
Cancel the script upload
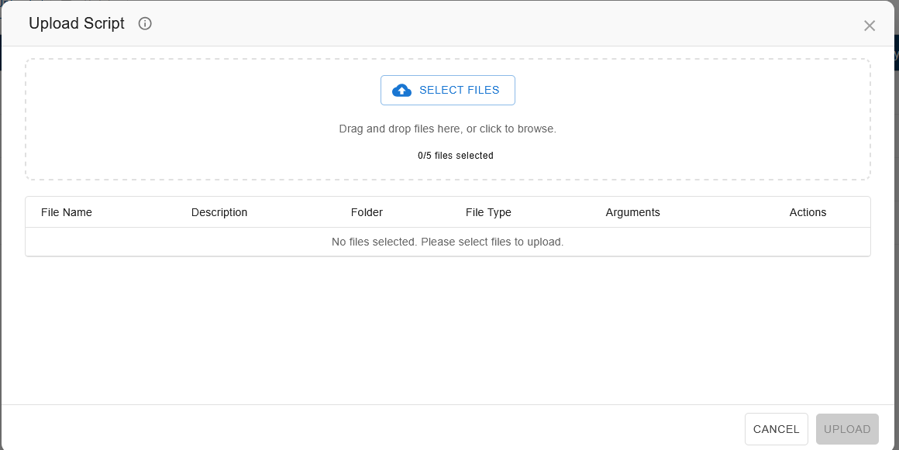(776, 429)
